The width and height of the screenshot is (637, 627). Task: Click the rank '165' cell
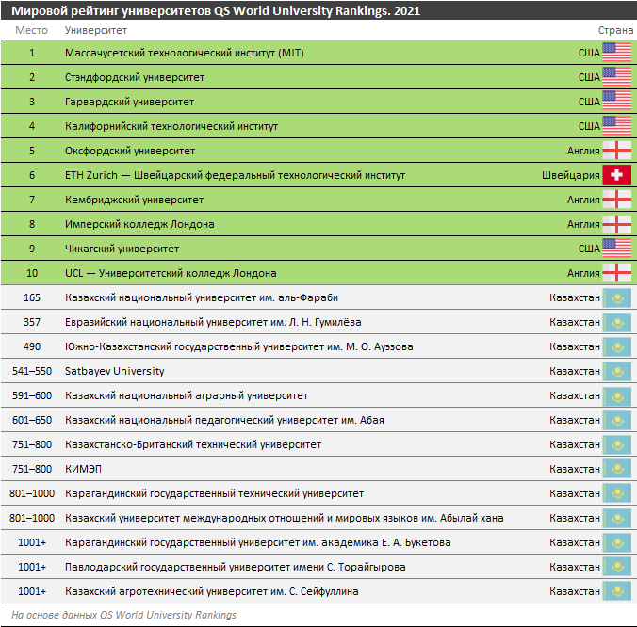(x=32, y=297)
